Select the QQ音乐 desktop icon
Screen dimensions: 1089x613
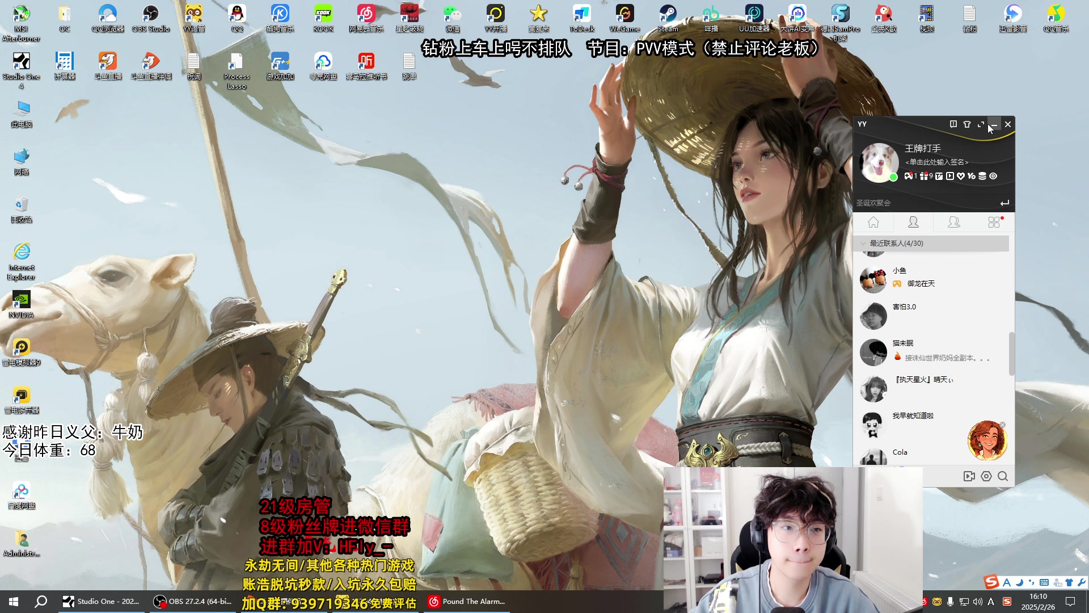(1056, 18)
